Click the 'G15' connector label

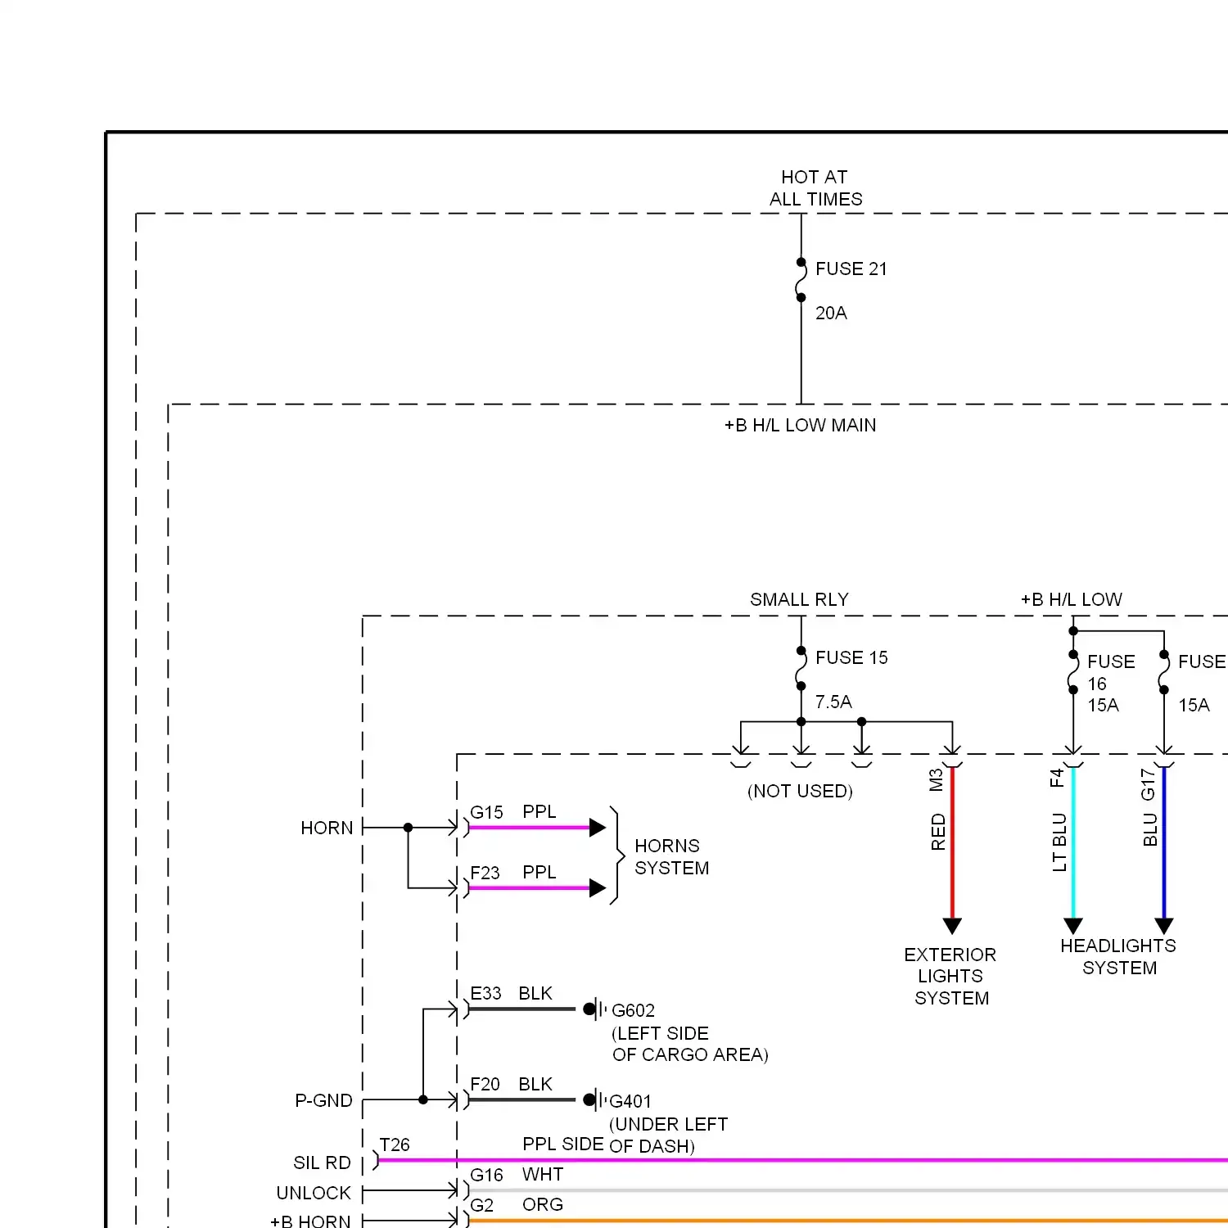coord(486,812)
